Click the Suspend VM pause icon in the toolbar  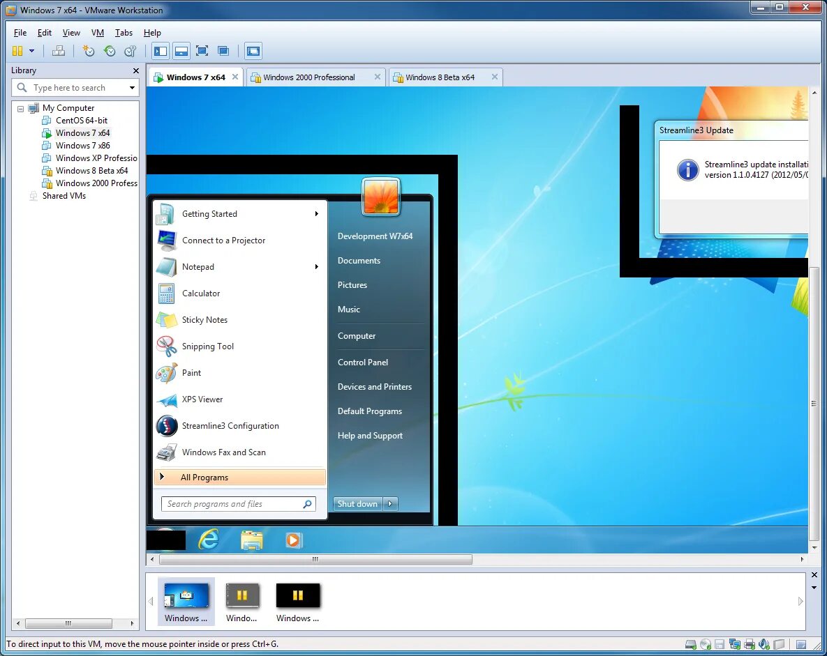click(x=17, y=51)
